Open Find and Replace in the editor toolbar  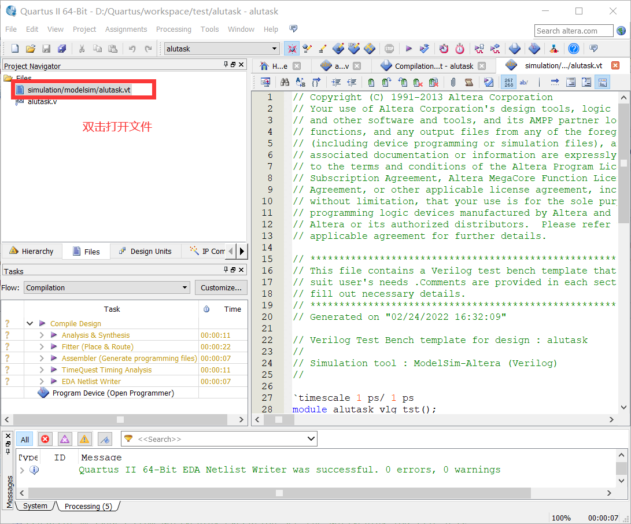tap(300, 82)
